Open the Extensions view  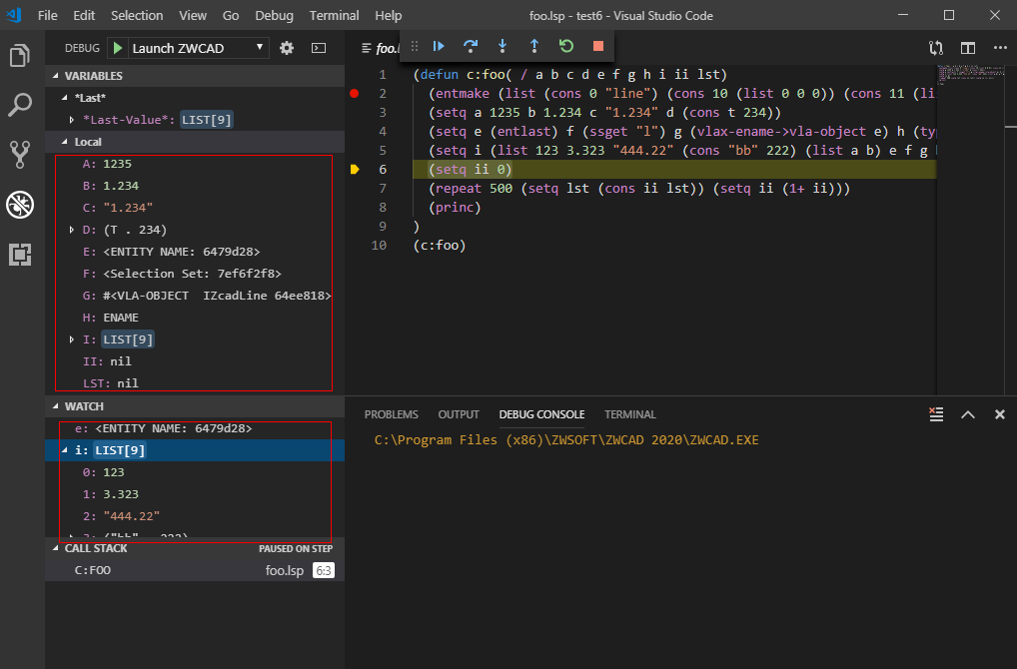19,254
